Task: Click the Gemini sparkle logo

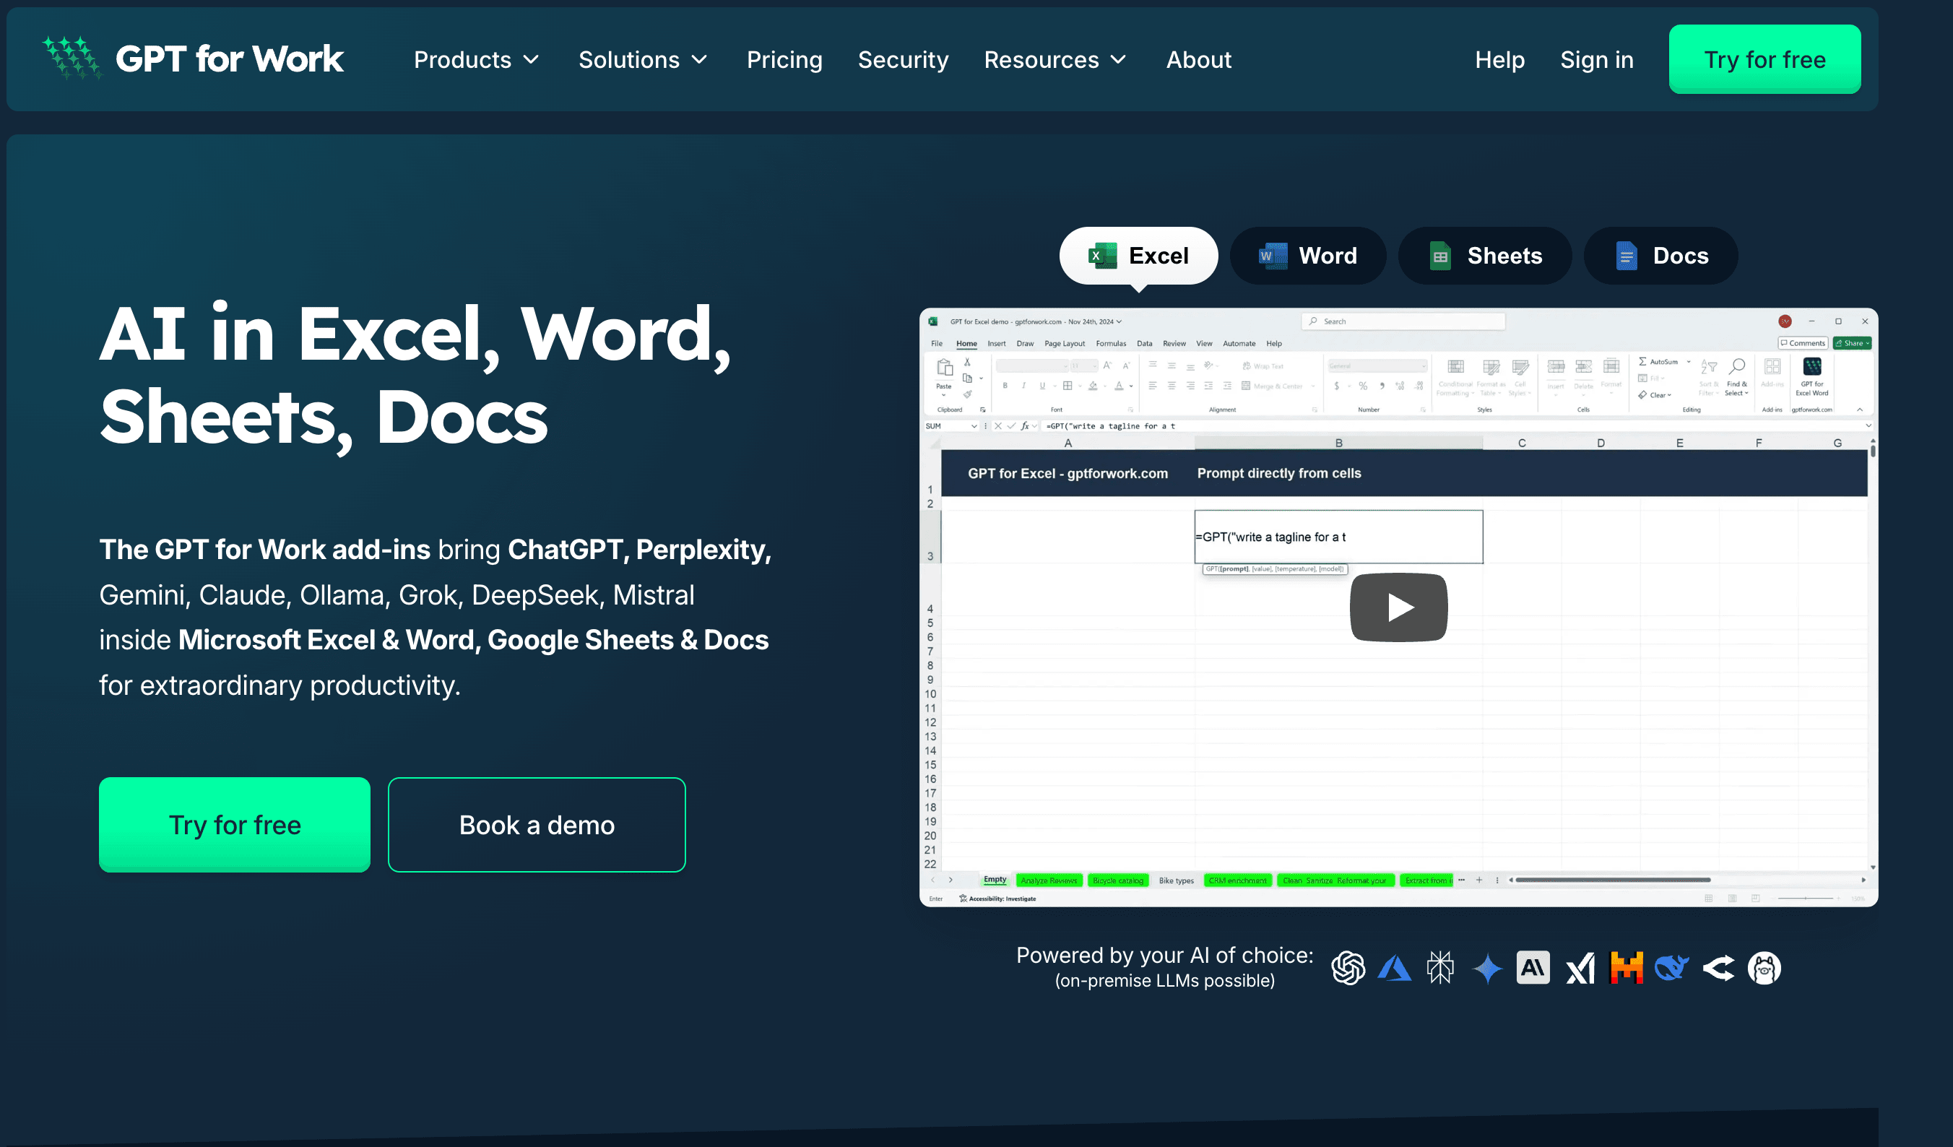Action: (1486, 968)
